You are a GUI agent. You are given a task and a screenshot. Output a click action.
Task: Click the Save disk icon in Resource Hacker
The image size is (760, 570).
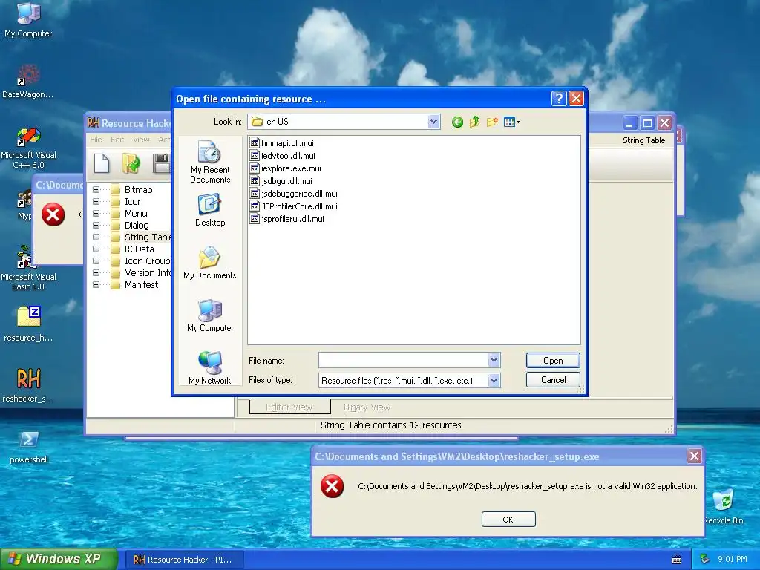pyautogui.click(x=162, y=163)
